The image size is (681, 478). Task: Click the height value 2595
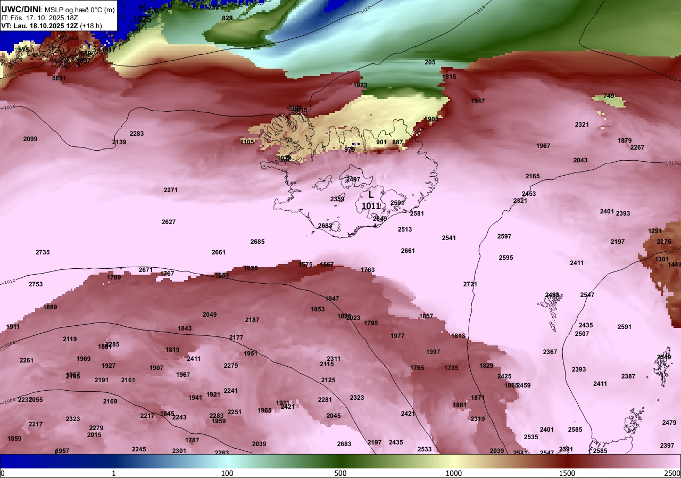[x=506, y=258]
